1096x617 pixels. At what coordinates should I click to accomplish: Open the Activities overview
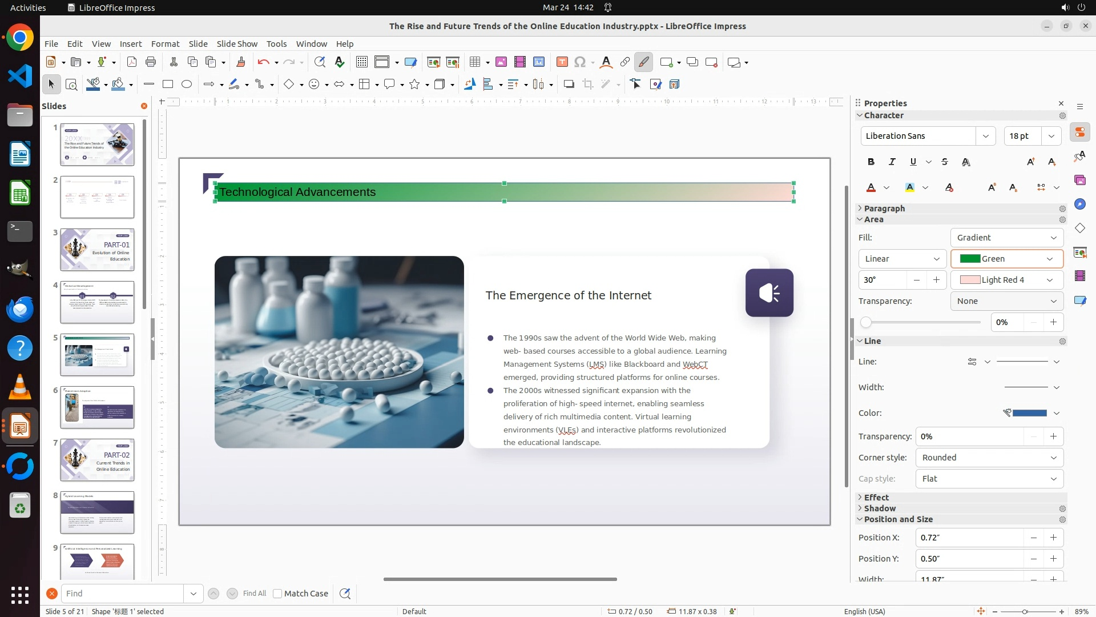tap(28, 7)
